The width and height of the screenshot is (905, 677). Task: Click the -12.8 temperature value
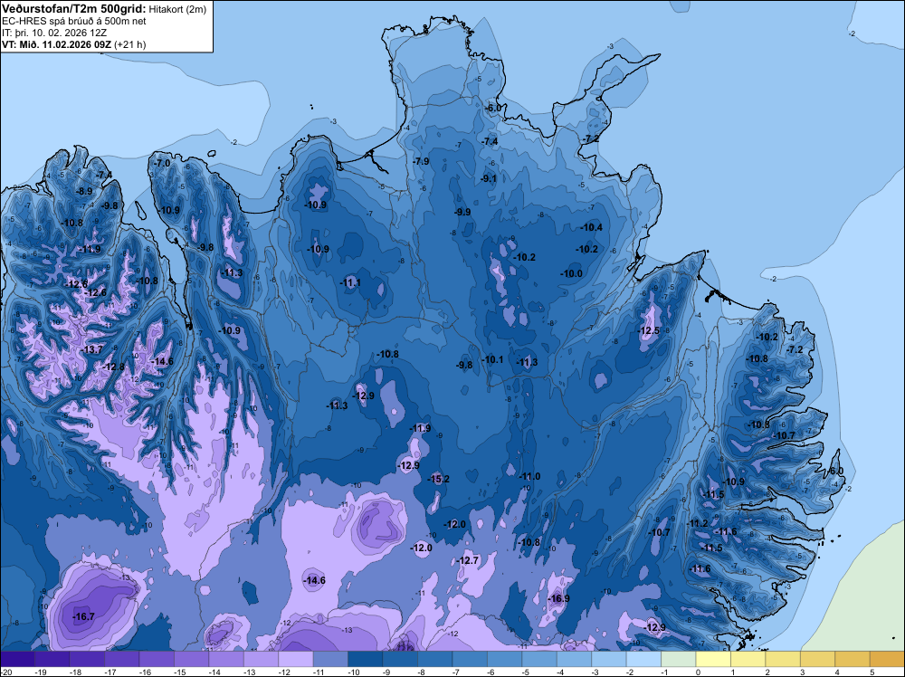pyautogui.click(x=114, y=367)
